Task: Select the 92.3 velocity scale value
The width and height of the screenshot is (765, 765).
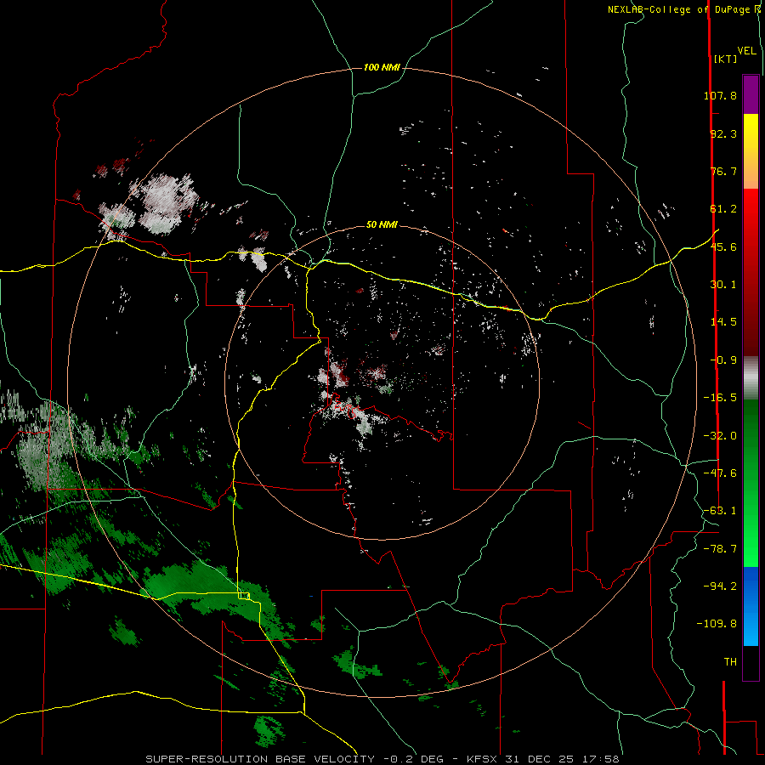Action: click(723, 133)
